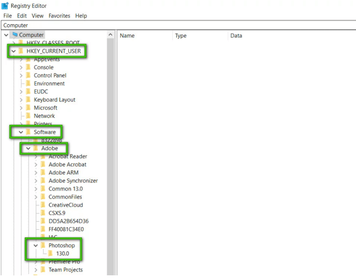
Task: Collapse the Adobe key
Action: click(x=28, y=148)
